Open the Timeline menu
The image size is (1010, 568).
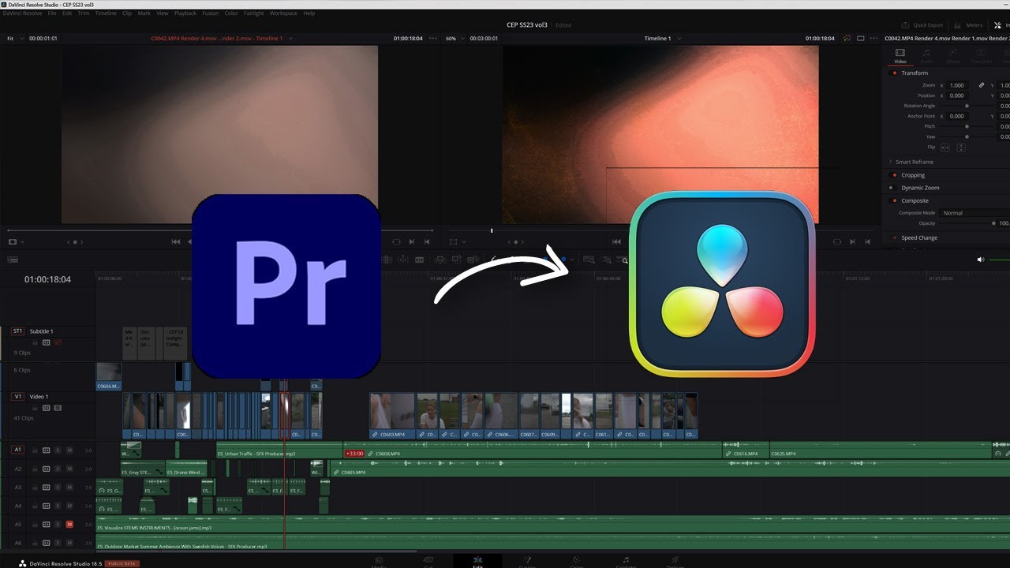tap(106, 13)
